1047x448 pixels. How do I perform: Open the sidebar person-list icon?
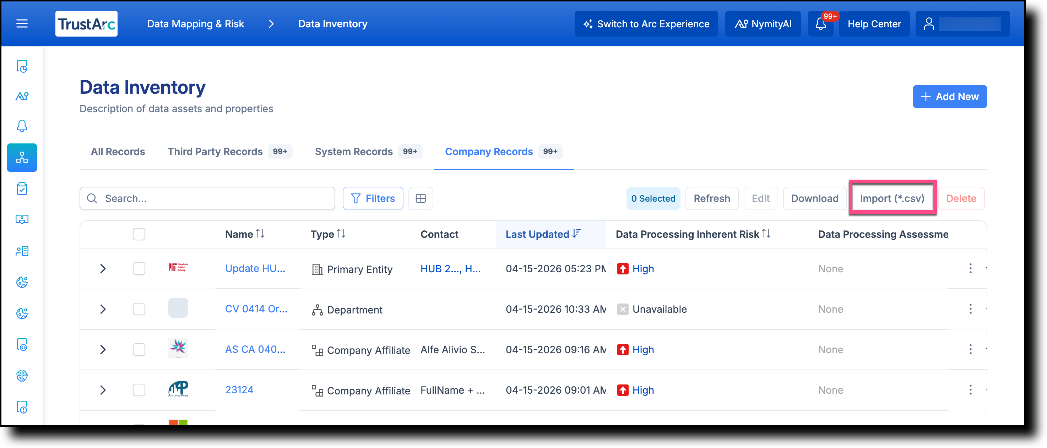pos(22,251)
